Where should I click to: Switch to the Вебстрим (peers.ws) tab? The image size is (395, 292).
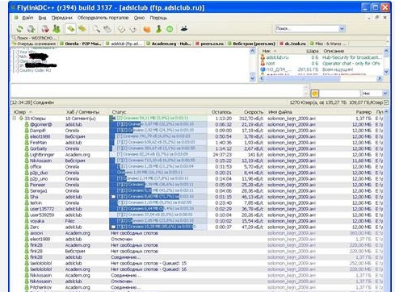(251, 44)
